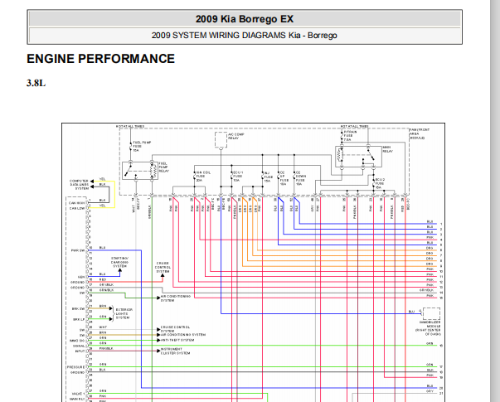Click the "P/TRAIN FUSE 7.5A" label
This screenshot has height=402, width=500.
point(350,135)
